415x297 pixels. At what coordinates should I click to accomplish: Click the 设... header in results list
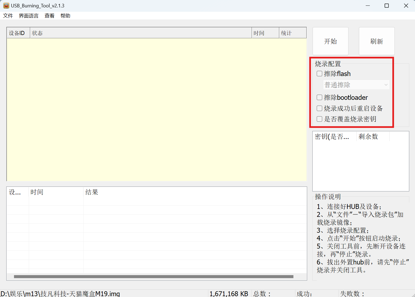pyautogui.click(x=18, y=192)
